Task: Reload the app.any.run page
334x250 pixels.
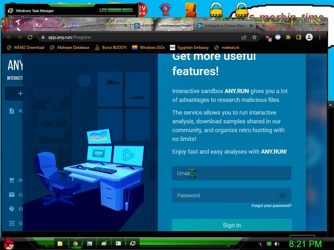Action: pyautogui.click(x=30, y=37)
